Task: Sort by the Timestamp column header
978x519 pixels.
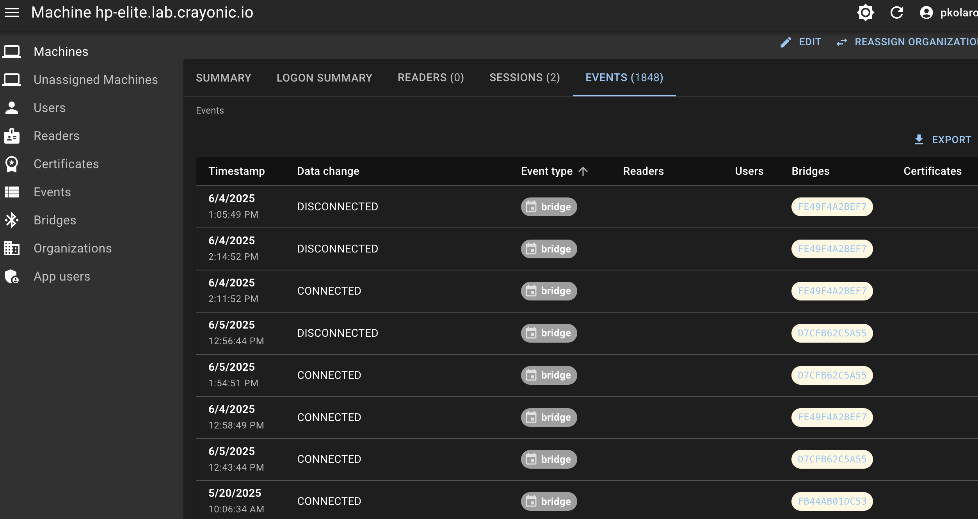Action: 236,171
